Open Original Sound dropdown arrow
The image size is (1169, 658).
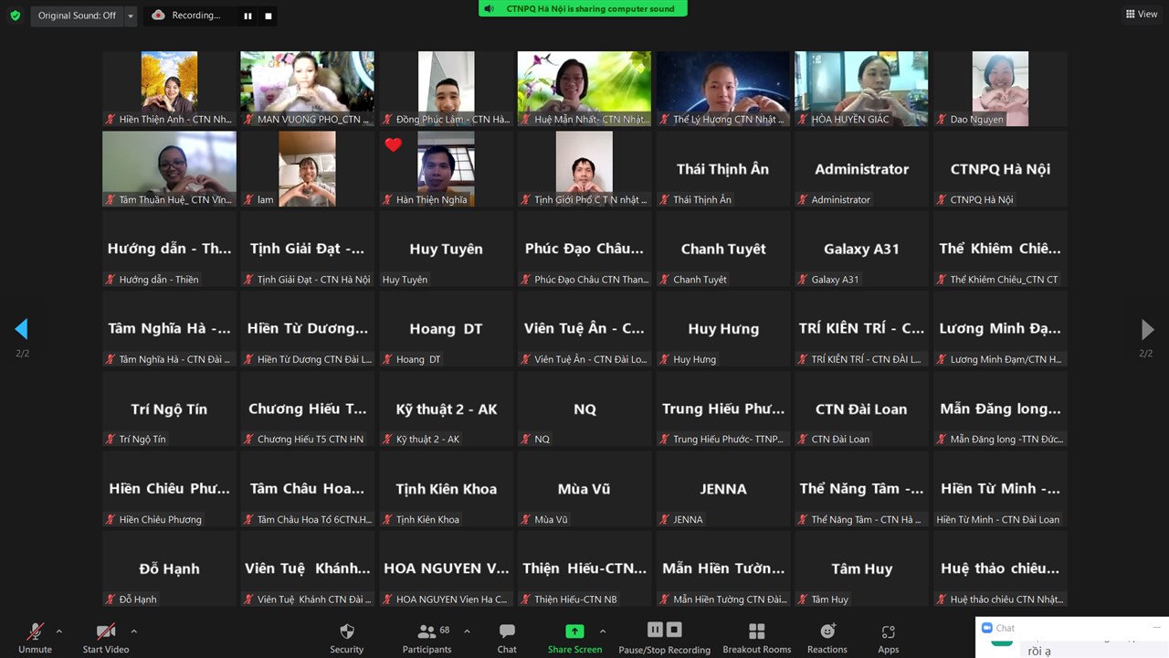coord(131,16)
